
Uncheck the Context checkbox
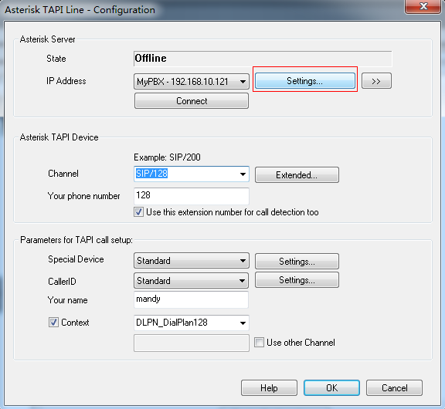click(53, 323)
